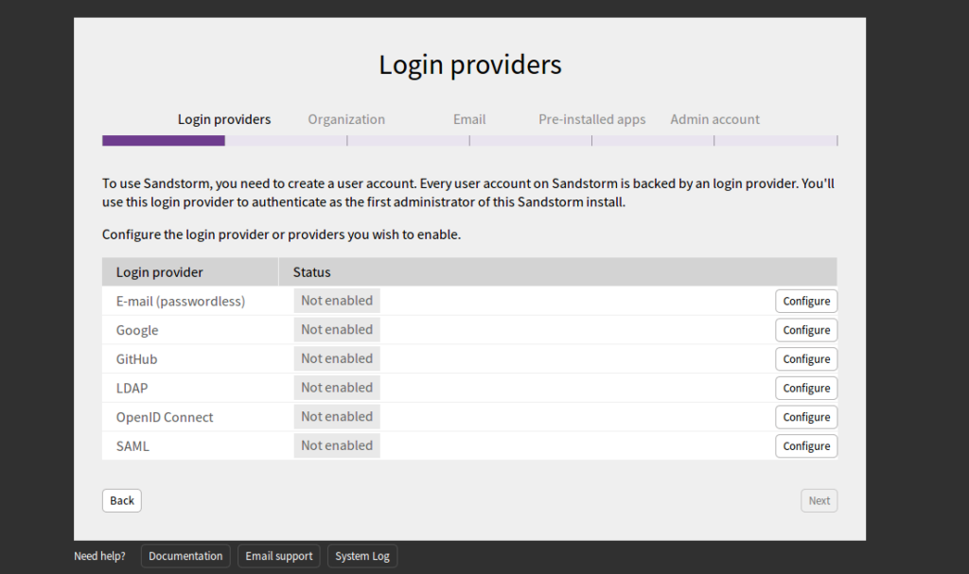Click the filled purple progress bar segment
Image resolution: width=969 pixels, height=574 pixels.
(x=163, y=141)
